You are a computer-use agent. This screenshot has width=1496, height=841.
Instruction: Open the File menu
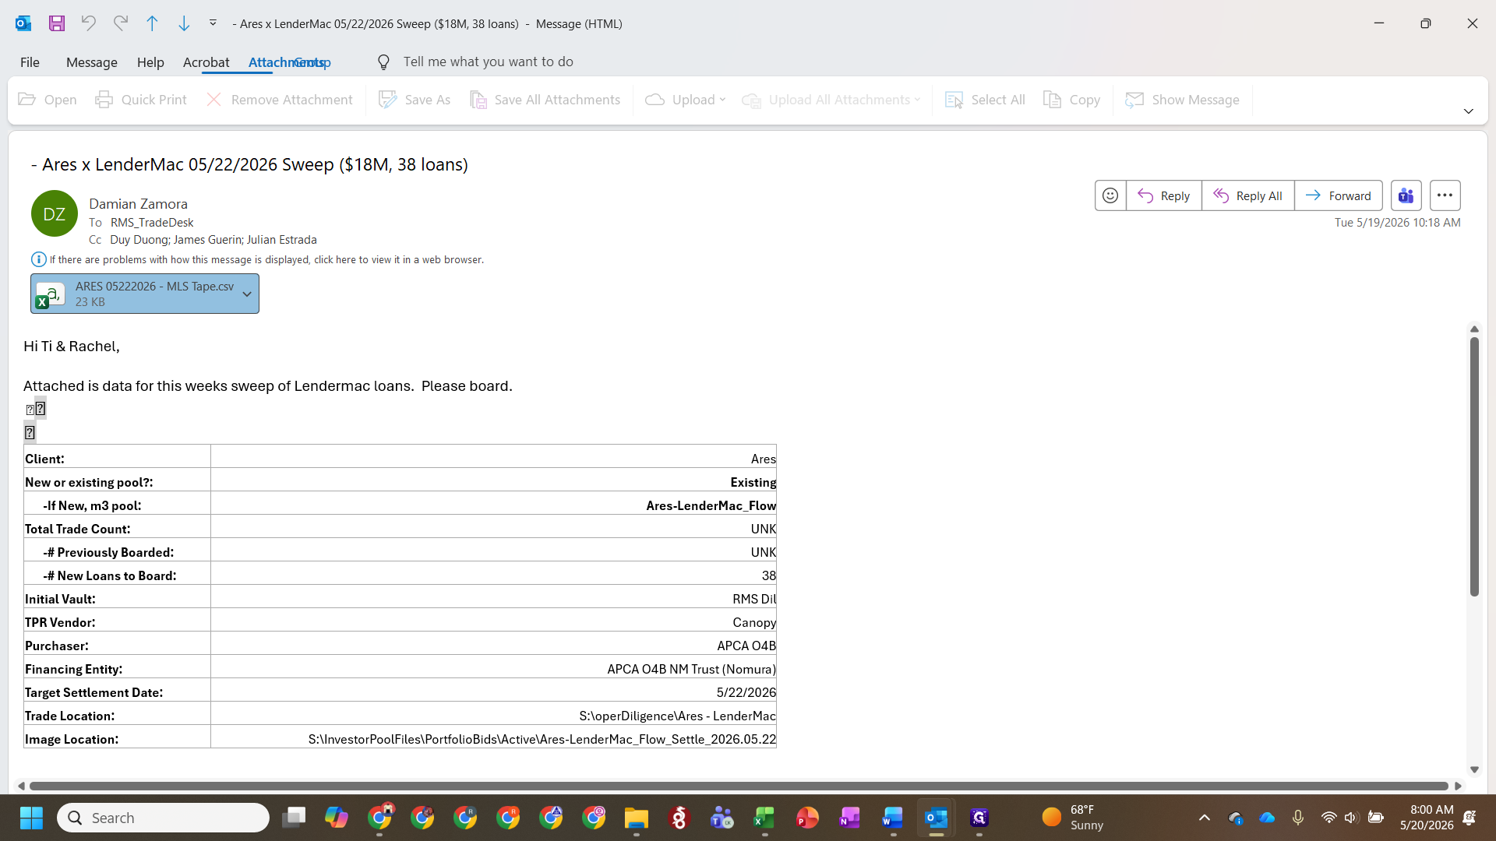point(30,62)
